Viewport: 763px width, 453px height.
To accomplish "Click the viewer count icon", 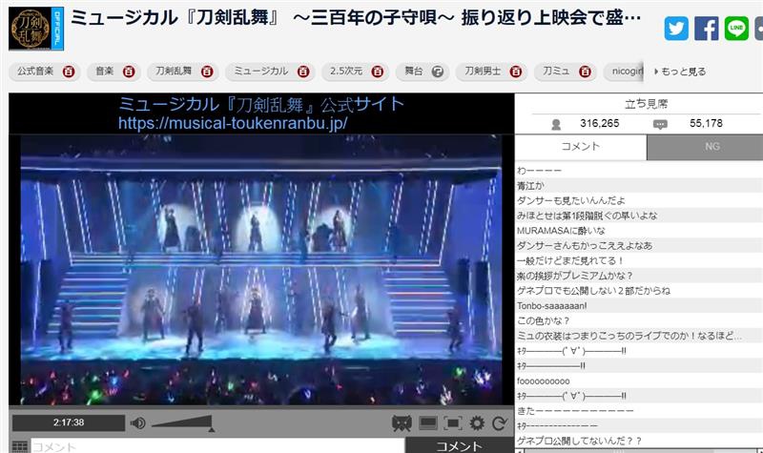I will point(556,125).
